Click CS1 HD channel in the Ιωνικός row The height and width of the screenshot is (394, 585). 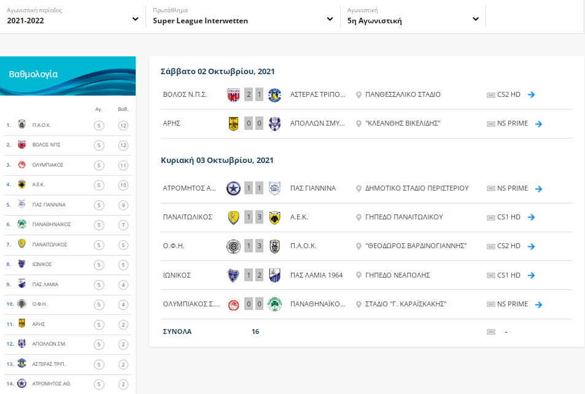[508, 275]
